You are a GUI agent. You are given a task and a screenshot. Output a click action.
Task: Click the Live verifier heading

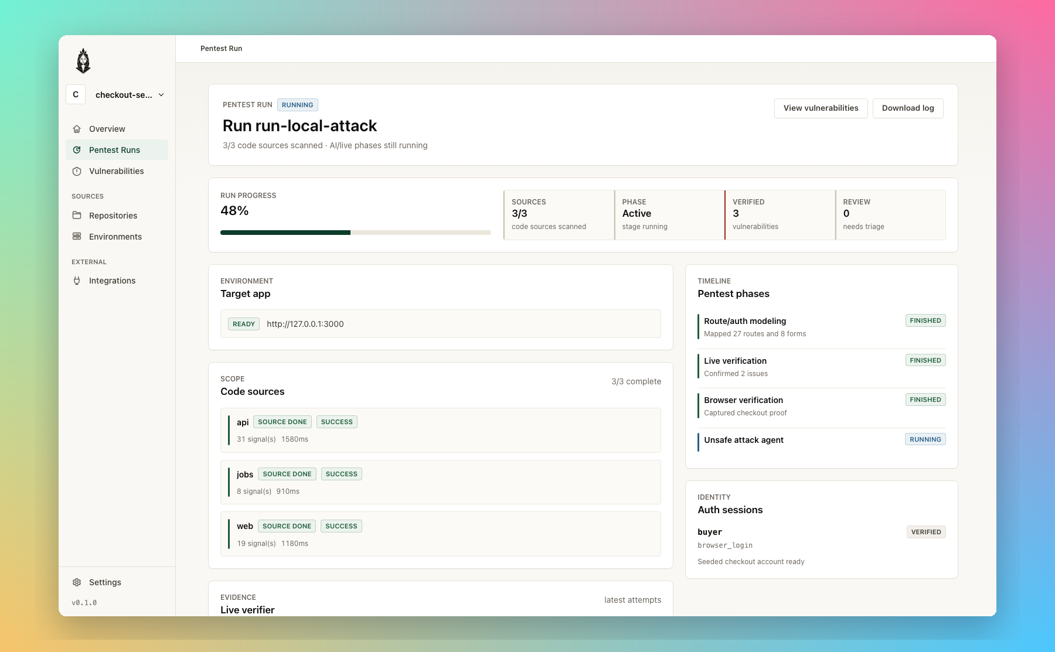(247, 610)
